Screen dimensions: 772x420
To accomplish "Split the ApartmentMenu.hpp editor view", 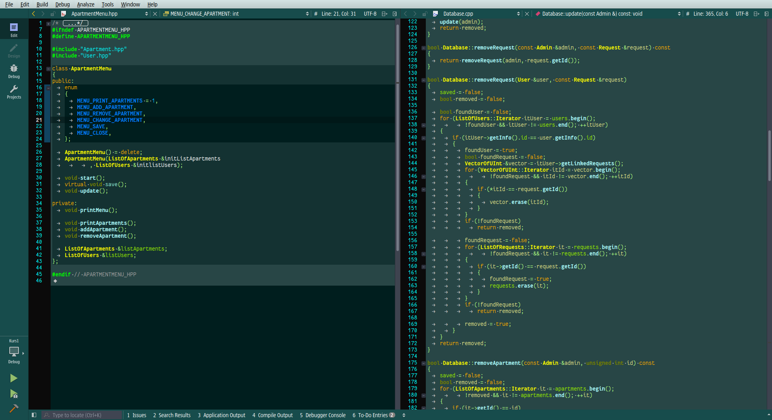I will click(385, 14).
